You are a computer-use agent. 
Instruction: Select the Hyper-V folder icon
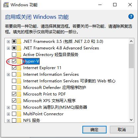coord(19,61)
